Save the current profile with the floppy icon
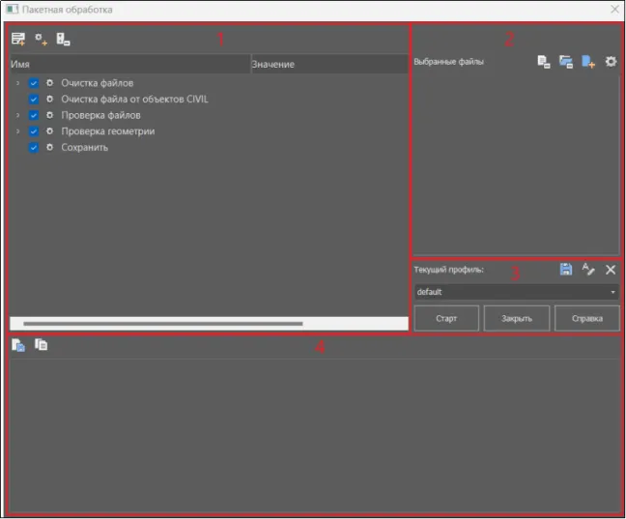626x519 pixels. pos(566,270)
